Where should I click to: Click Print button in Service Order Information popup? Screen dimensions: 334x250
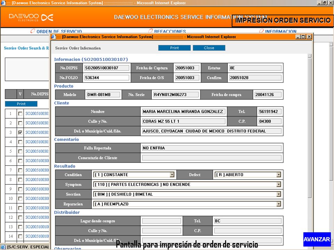[x=174, y=48]
